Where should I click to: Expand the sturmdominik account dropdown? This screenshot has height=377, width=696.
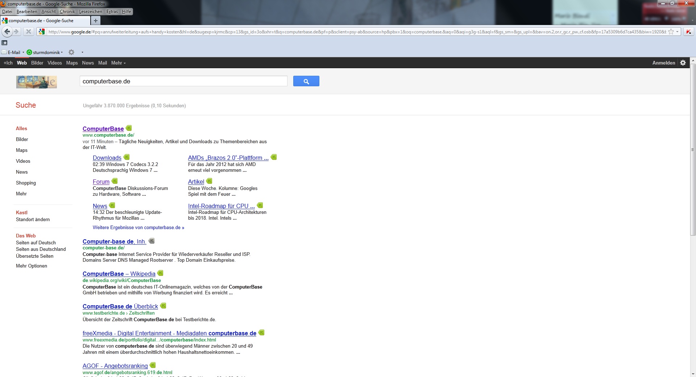[62, 52]
